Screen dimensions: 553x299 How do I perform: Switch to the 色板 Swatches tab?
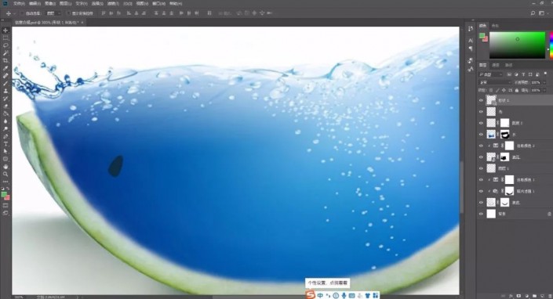pos(495,26)
